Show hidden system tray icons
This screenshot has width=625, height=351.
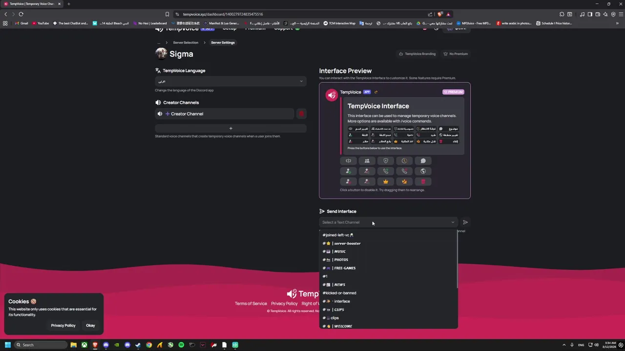click(x=564, y=345)
